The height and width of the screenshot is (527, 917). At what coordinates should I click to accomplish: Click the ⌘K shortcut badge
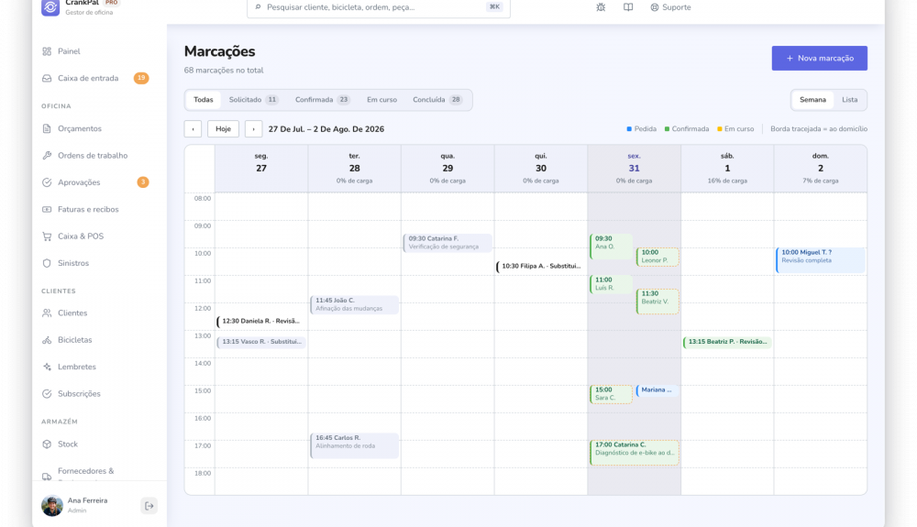(494, 7)
